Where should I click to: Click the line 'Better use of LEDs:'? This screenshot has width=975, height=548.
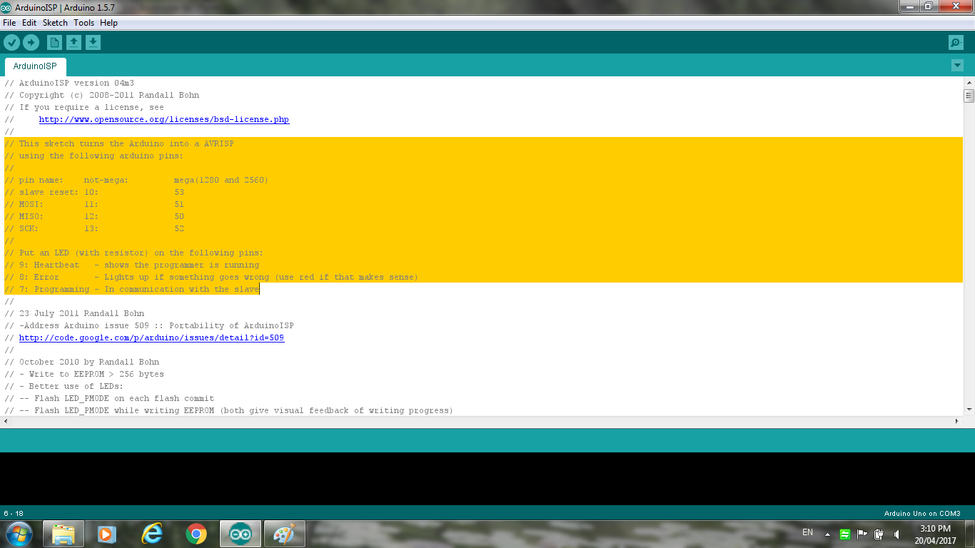coord(64,386)
